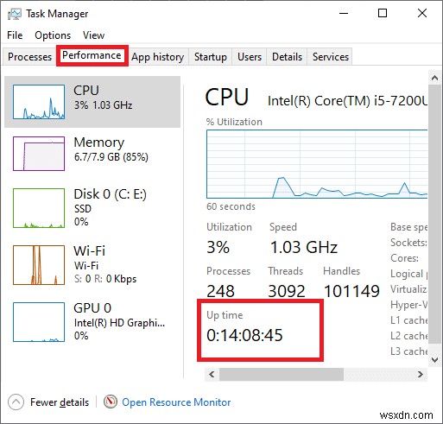Screen dimensions: 443x424
Task: Click the Utilization value 3%
Action: 218,247
